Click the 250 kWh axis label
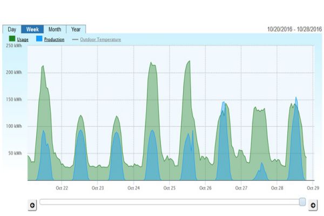This screenshot has width=324, height=216. [14, 45]
